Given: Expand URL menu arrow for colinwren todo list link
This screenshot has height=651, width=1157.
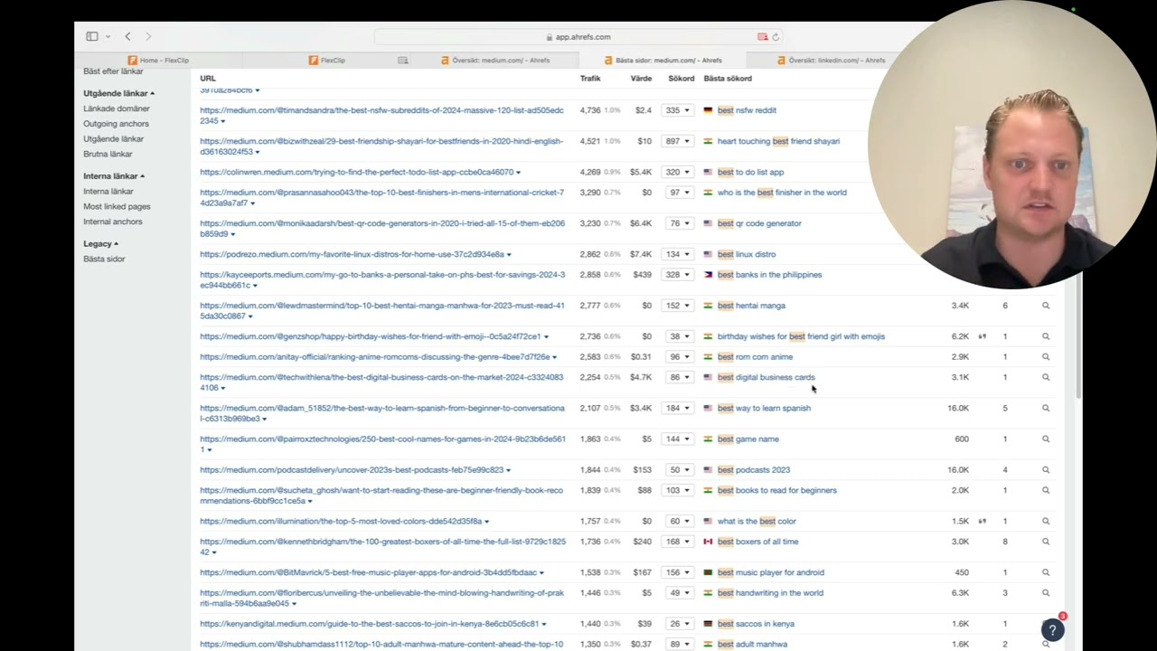Looking at the screenshot, I should pos(518,173).
